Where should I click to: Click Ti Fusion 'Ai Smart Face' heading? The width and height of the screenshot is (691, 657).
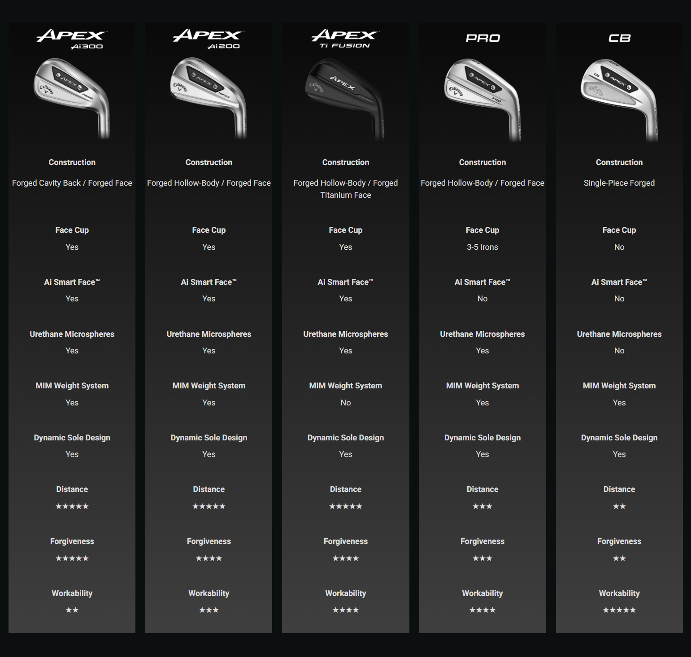pos(346,282)
